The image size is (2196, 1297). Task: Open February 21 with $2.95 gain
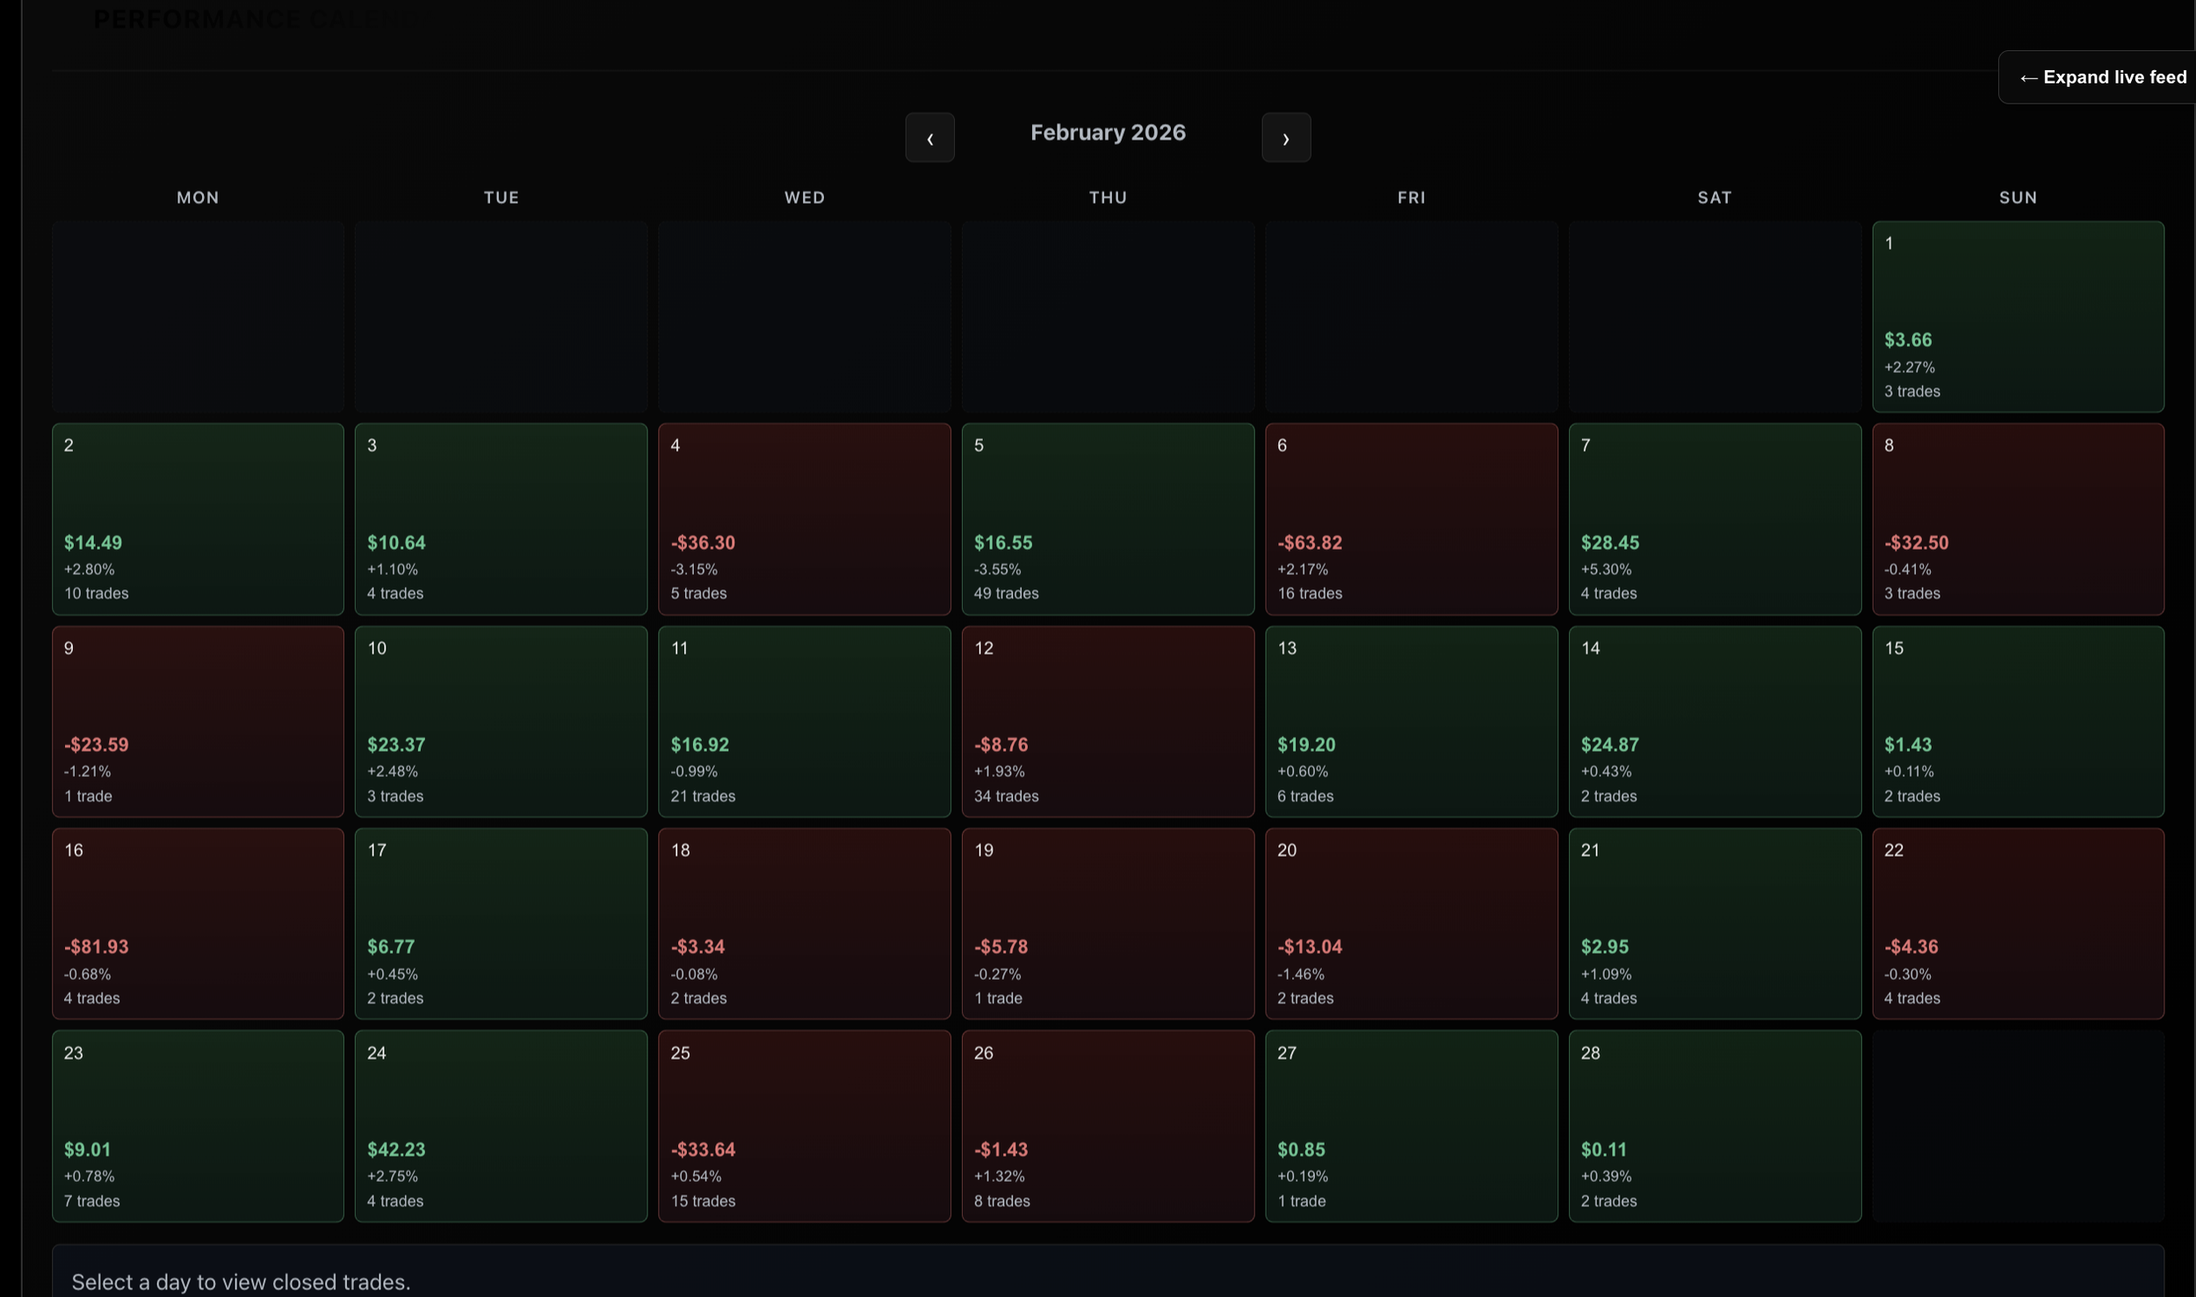click(x=1714, y=923)
